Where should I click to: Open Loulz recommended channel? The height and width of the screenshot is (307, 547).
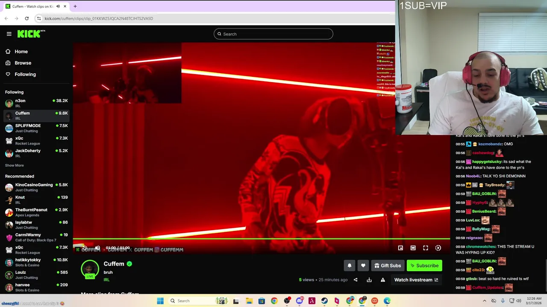pos(36,274)
